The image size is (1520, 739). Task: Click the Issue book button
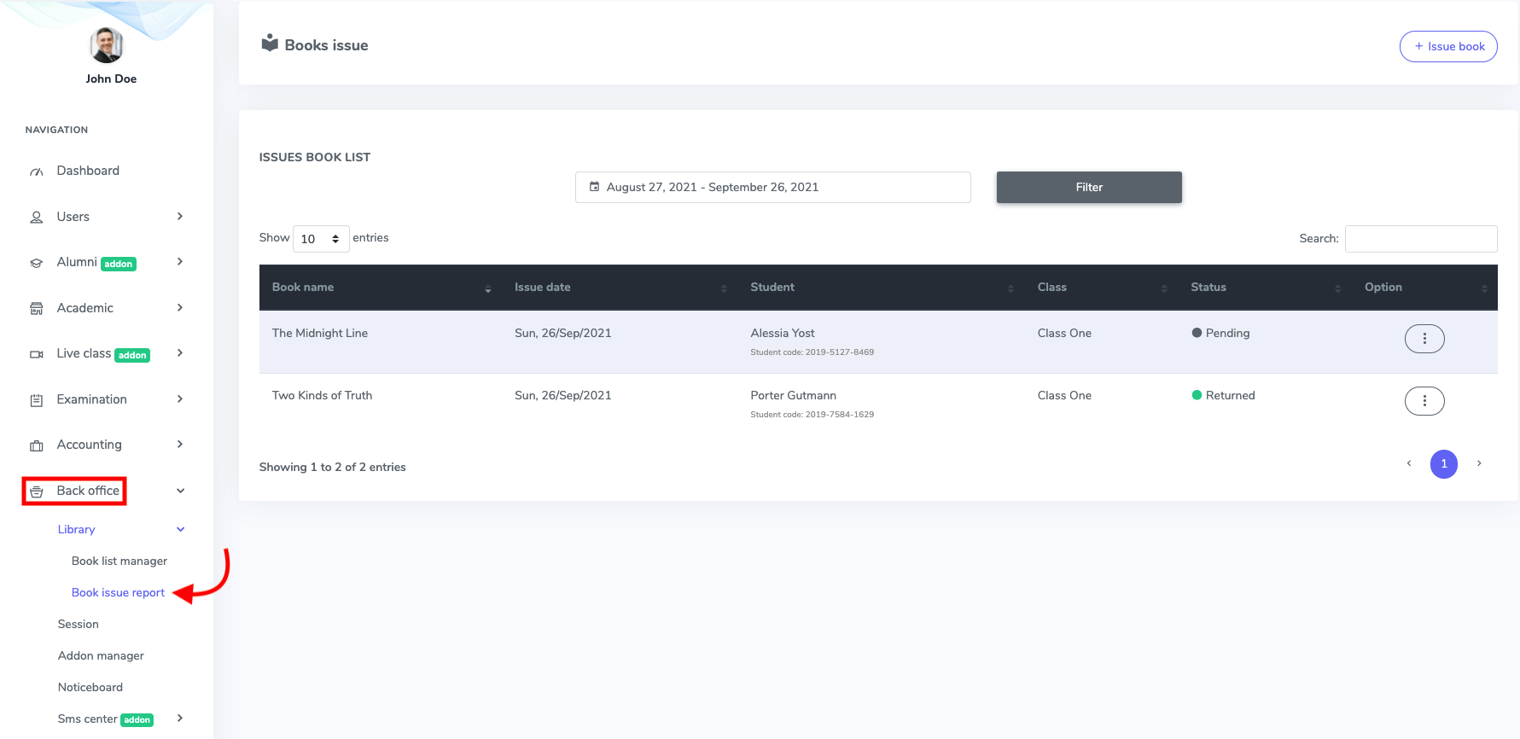click(x=1448, y=47)
